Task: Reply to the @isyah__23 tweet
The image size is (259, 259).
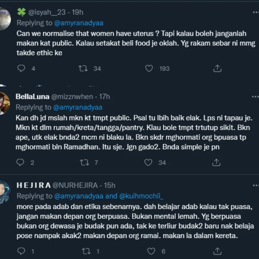Action: click(21, 68)
